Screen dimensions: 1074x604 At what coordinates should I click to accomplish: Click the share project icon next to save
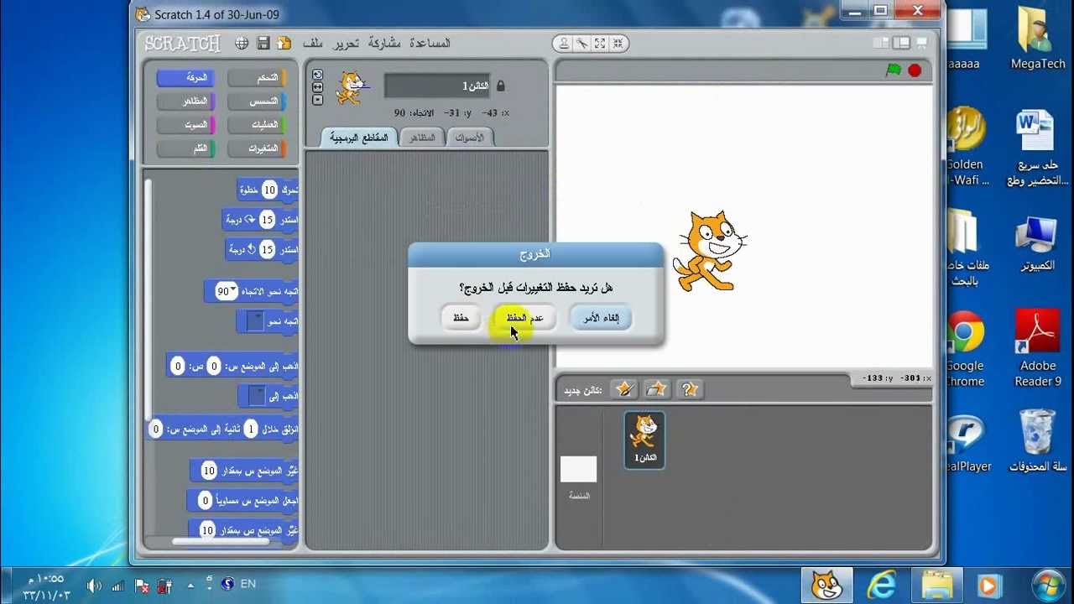[284, 43]
